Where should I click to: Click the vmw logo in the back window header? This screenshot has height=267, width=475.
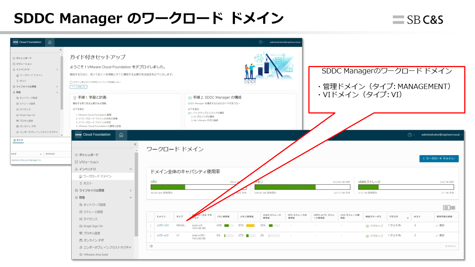click(15, 42)
